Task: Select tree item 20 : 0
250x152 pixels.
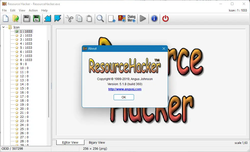Action: pos(24,109)
